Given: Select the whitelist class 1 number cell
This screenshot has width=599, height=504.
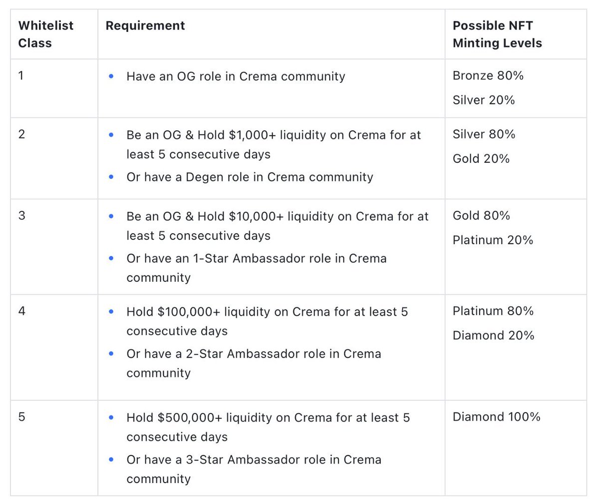Looking at the screenshot, I should [x=21, y=75].
